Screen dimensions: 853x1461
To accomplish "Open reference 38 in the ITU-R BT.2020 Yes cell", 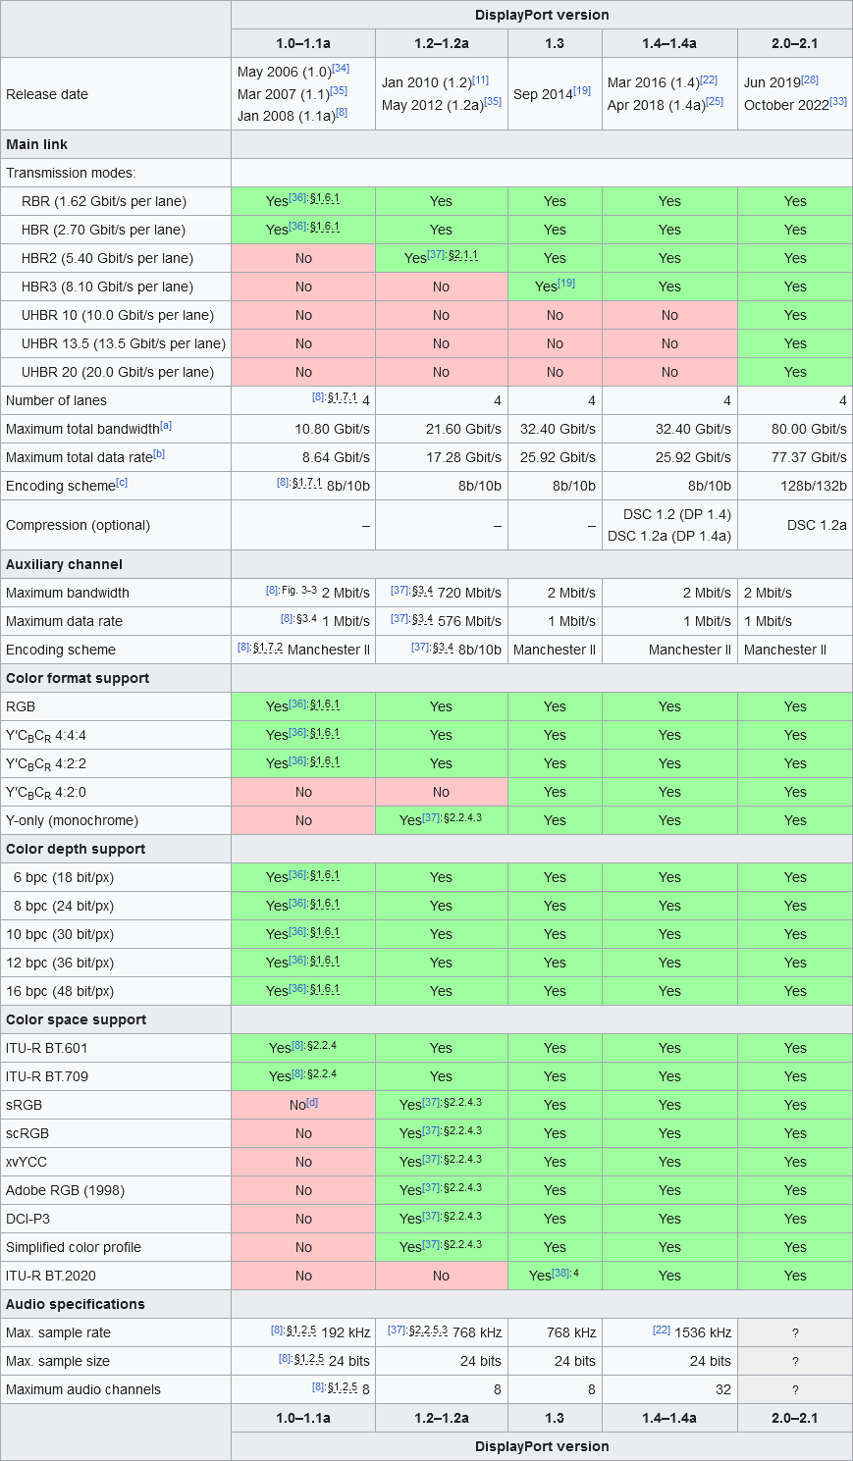I will [x=560, y=1273].
